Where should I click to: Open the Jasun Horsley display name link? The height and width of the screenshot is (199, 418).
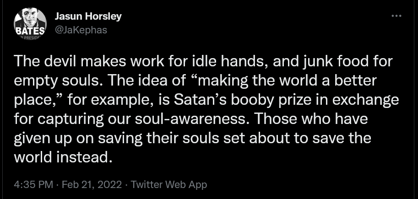88,17
